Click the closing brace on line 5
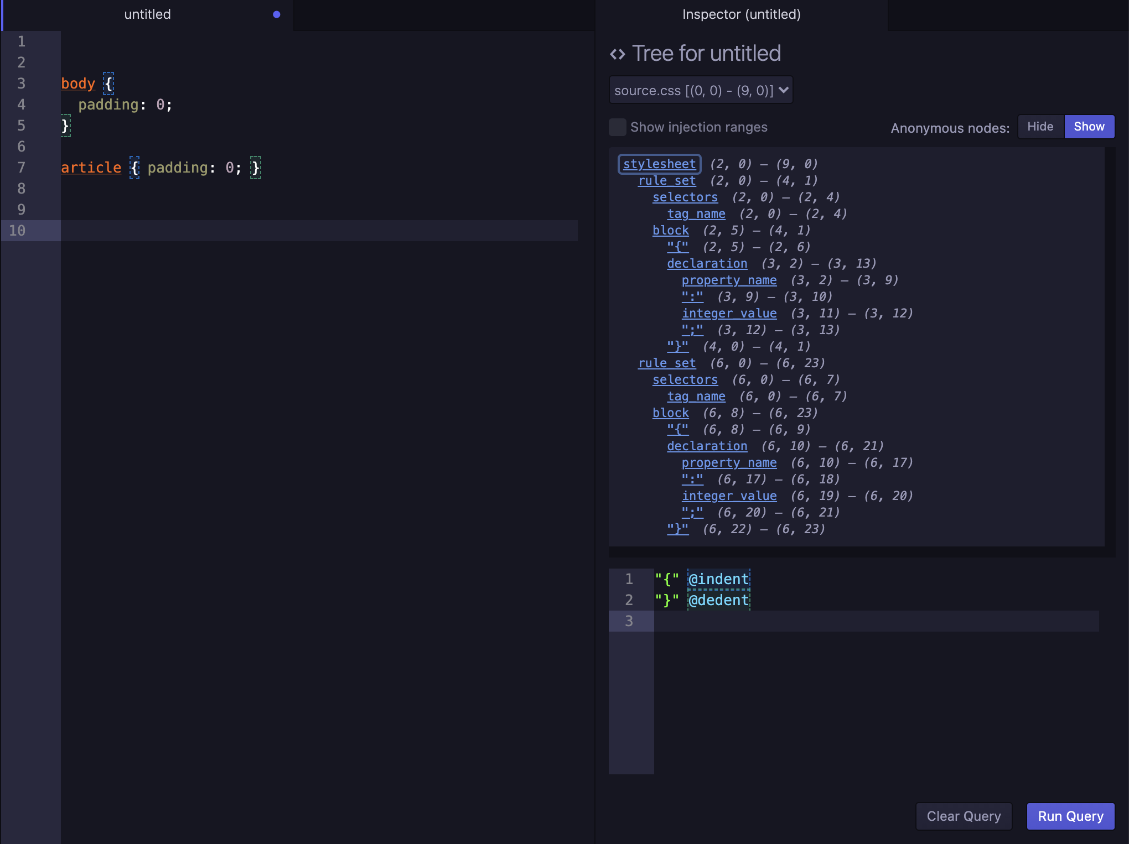The image size is (1129, 844). click(x=65, y=126)
